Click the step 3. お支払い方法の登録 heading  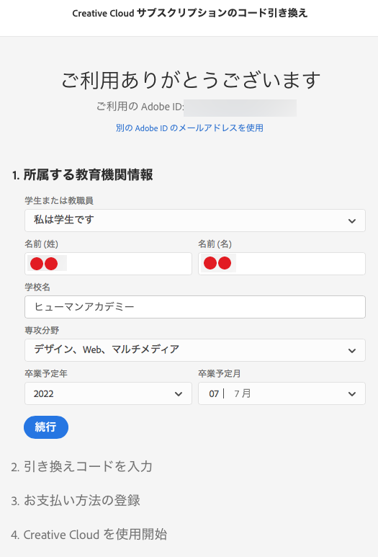coord(76,501)
